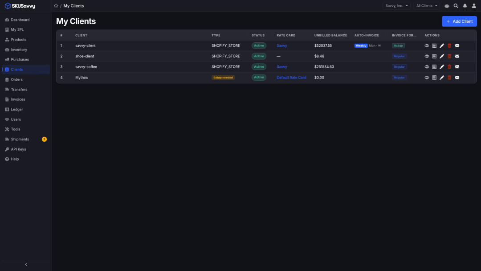This screenshot has width=481, height=271.
Task: Click the Shipments notification count badge
Action: coord(44,140)
